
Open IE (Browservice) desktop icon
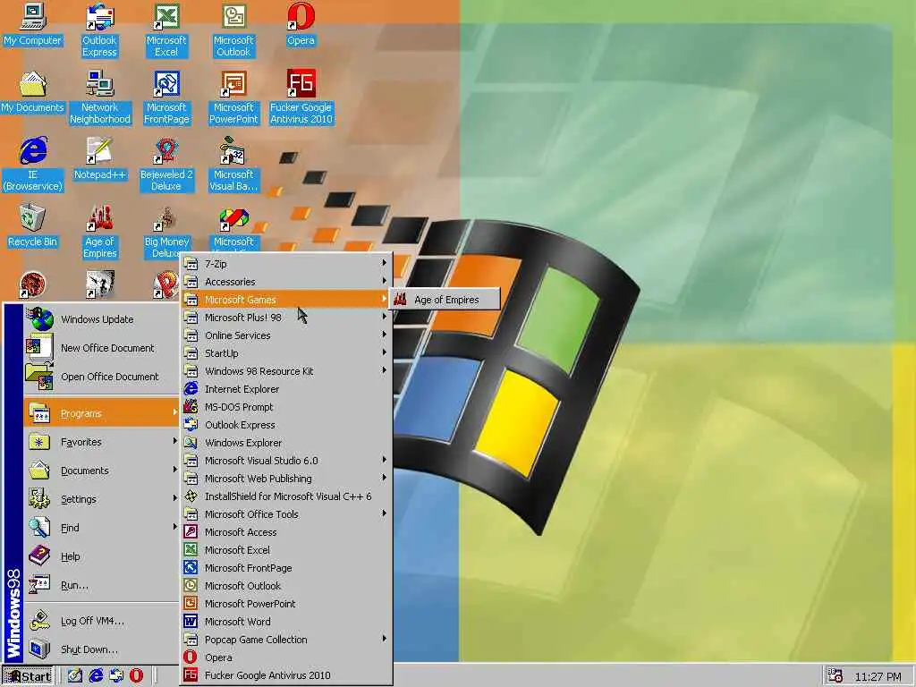tap(33, 165)
